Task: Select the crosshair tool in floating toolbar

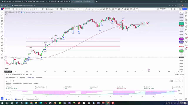Action: tap(86, 9)
